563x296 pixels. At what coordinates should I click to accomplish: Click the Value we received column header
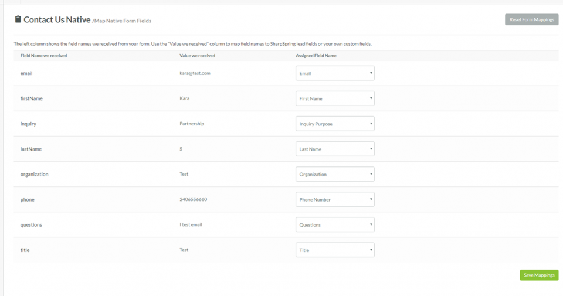pos(197,56)
